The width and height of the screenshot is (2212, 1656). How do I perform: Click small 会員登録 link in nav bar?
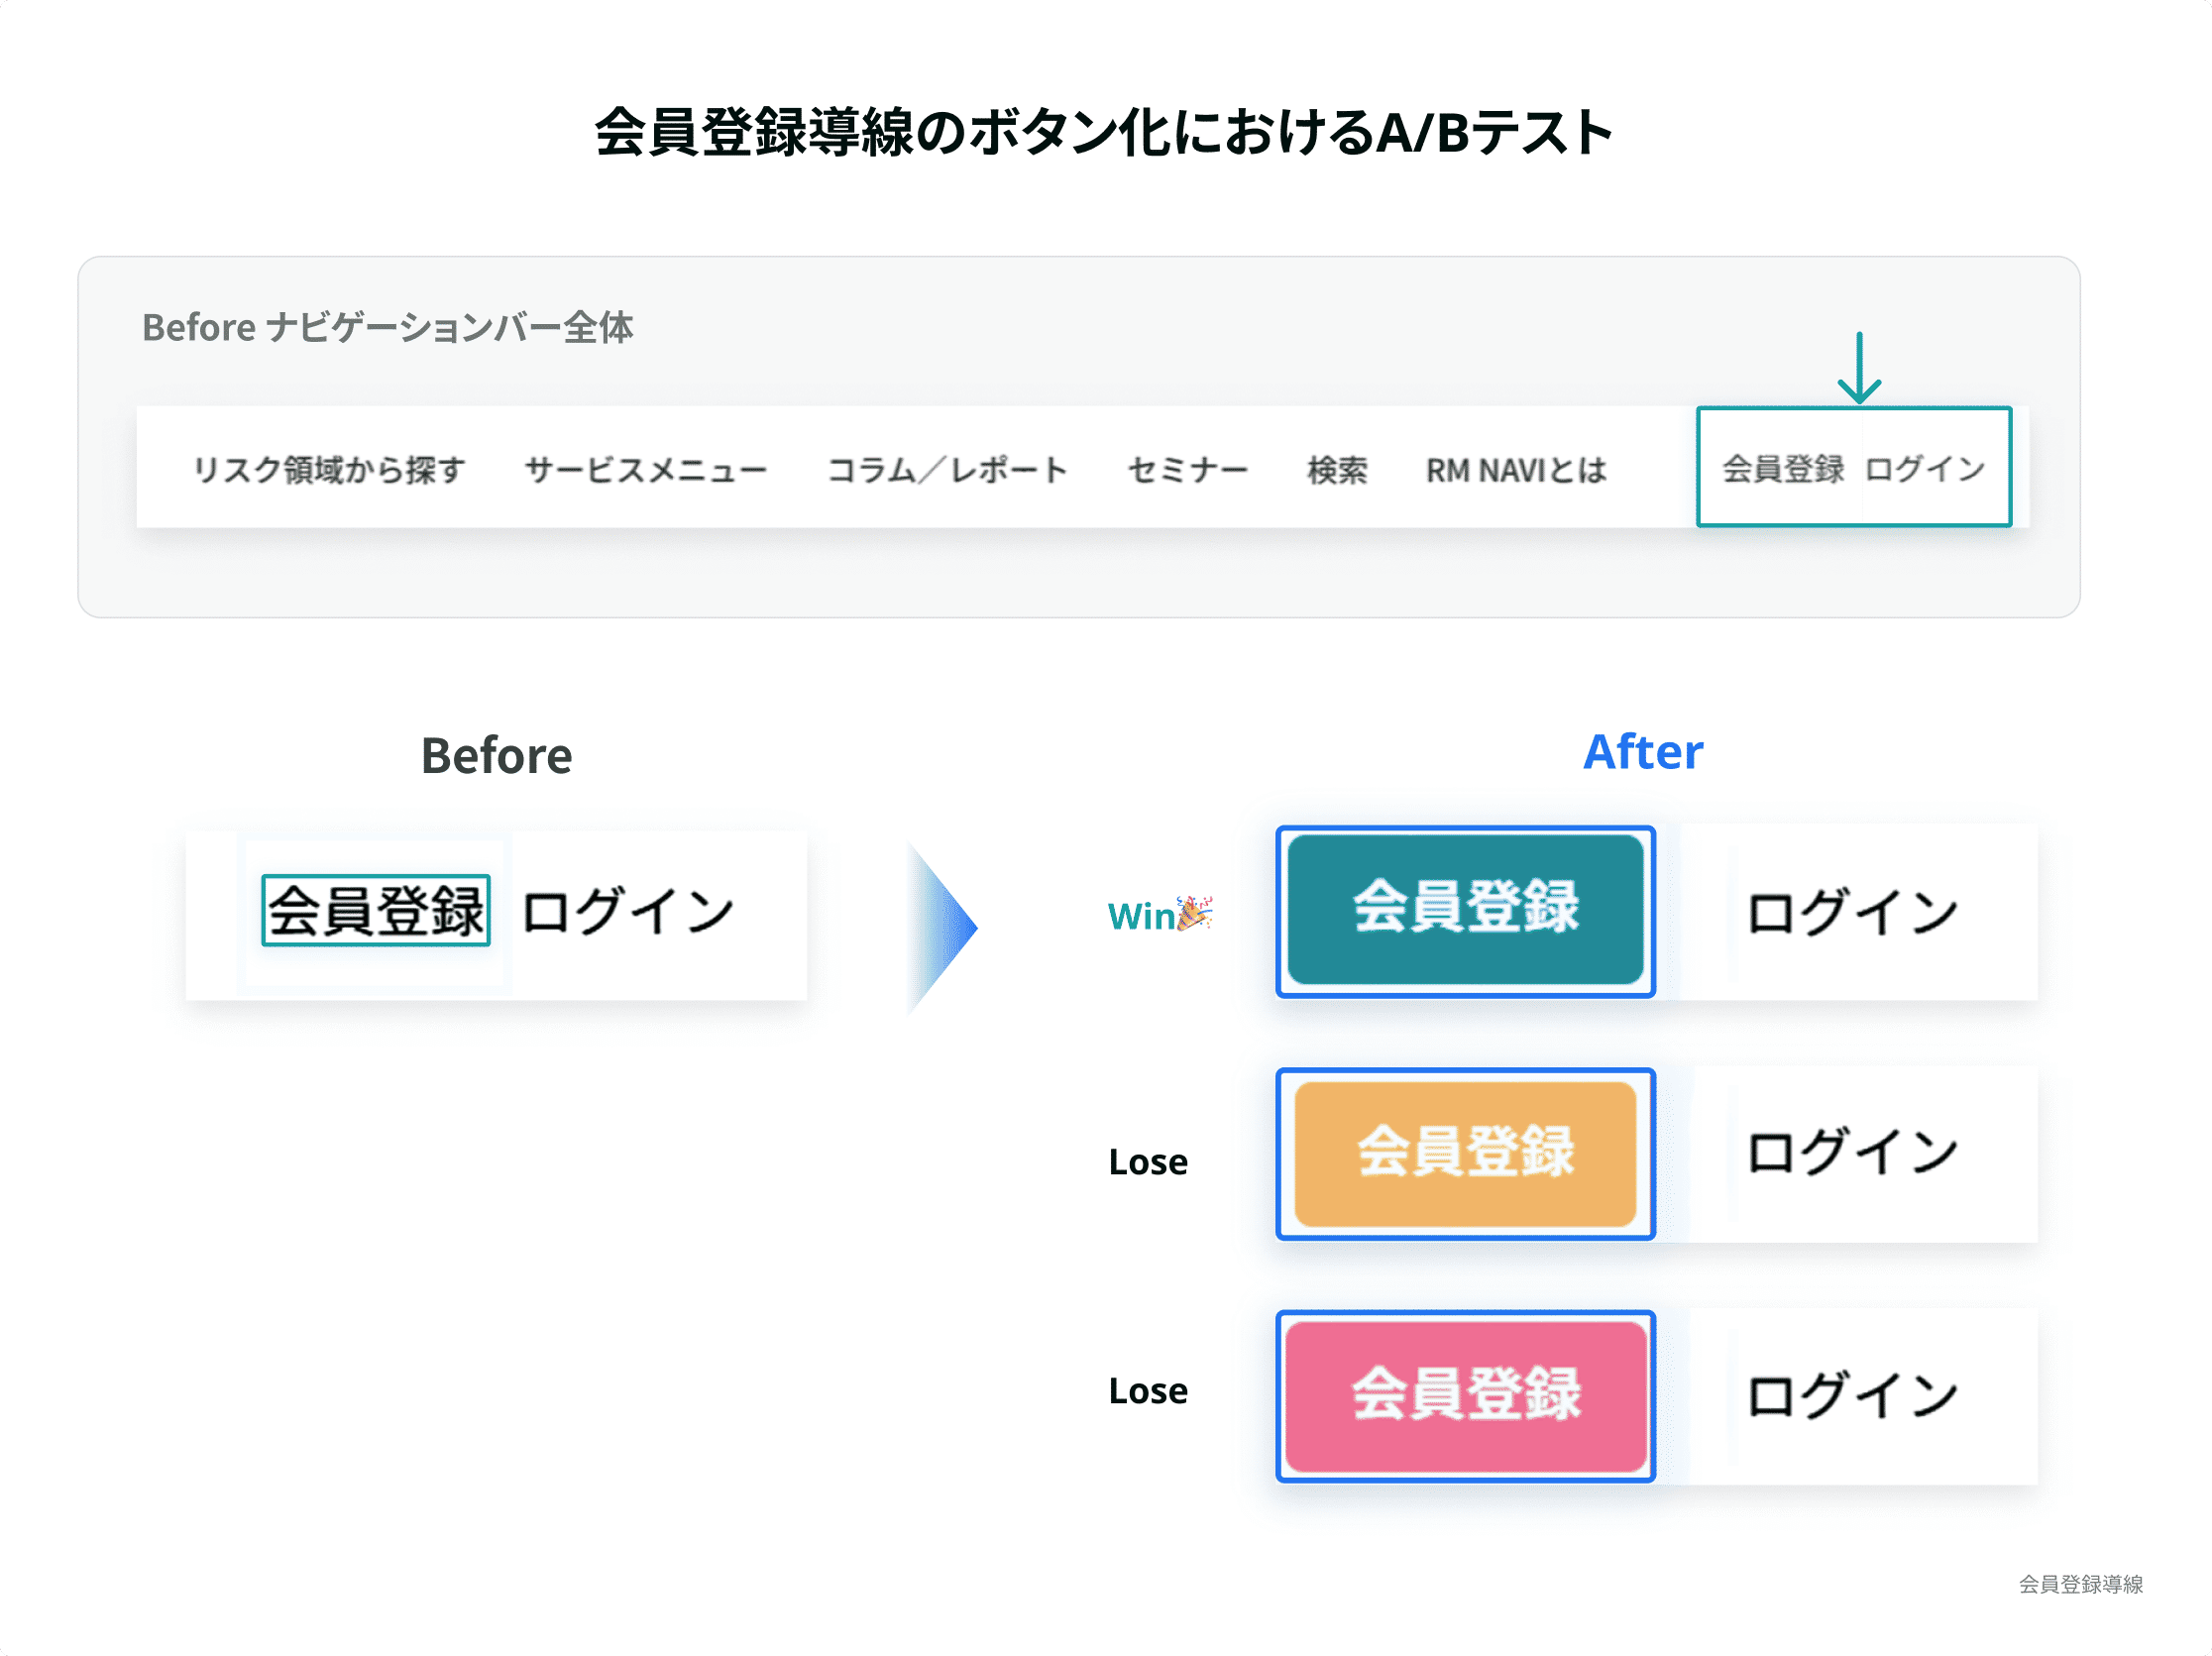point(1783,468)
